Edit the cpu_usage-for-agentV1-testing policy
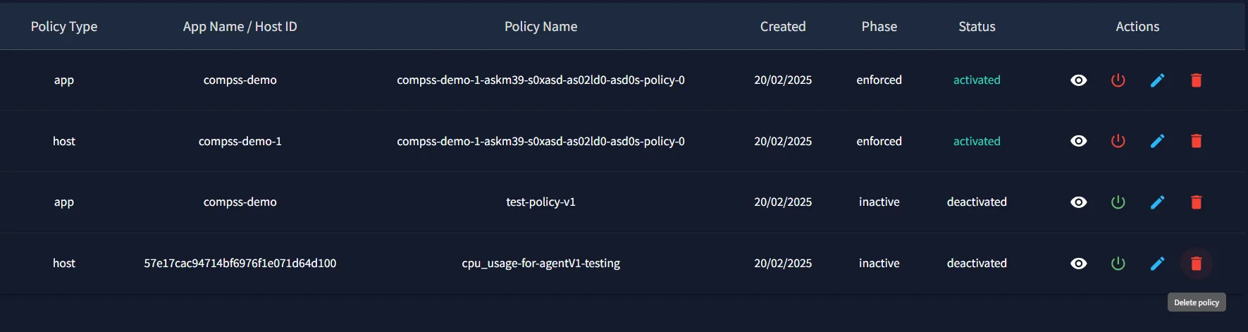1248x332 pixels. pyautogui.click(x=1157, y=264)
